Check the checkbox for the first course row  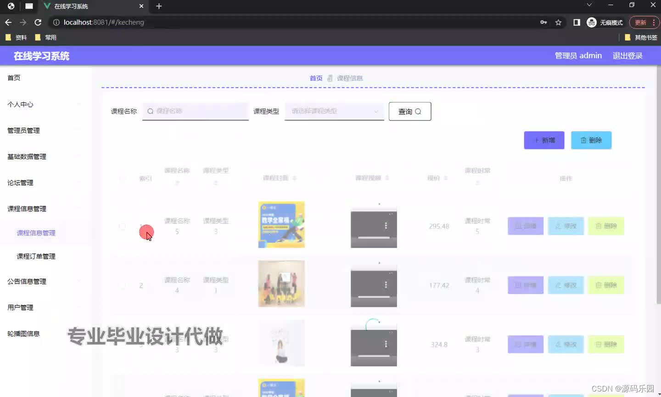[122, 226]
